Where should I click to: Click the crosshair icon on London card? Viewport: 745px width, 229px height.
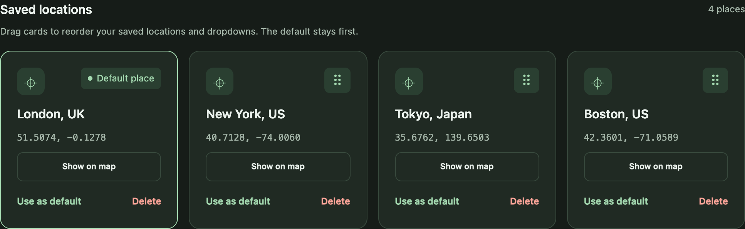coord(31,81)
